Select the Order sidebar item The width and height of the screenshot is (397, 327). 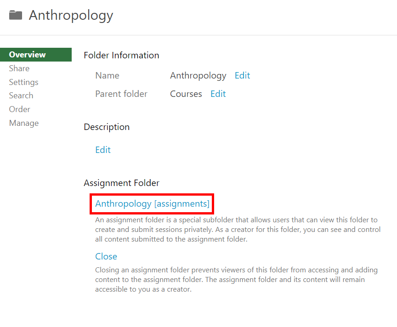point(19,109)
